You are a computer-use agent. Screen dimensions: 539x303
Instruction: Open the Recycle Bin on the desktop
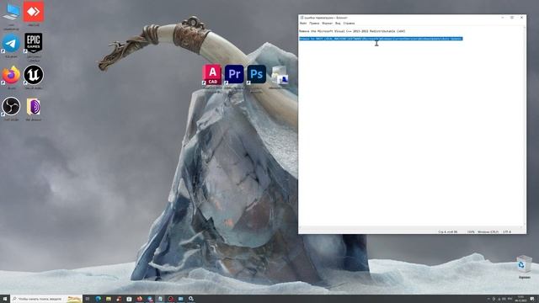524,267
